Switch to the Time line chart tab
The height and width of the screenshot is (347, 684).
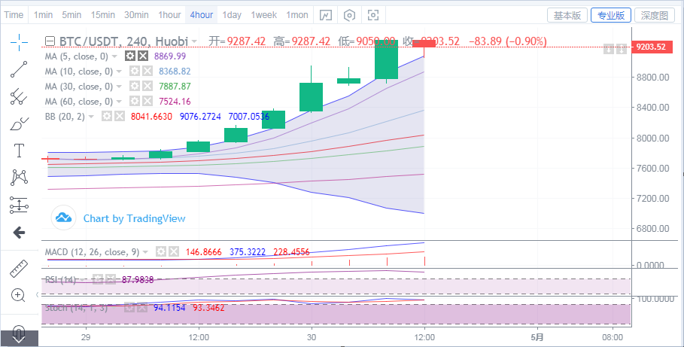[14, 15]
